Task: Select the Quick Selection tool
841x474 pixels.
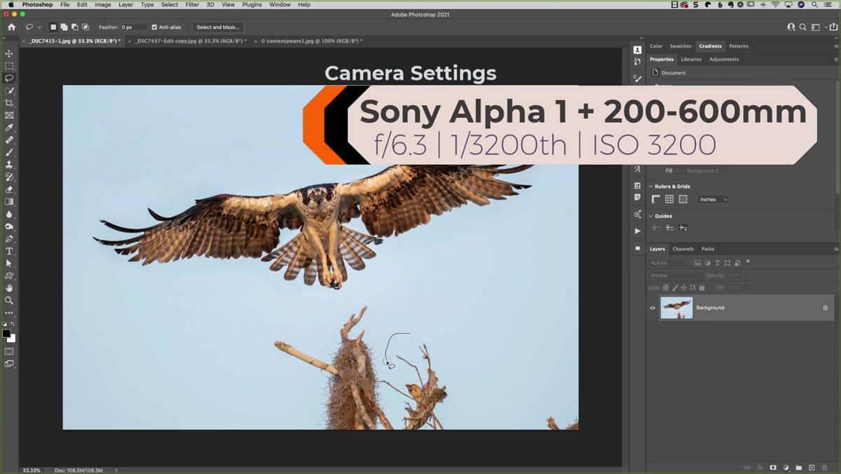Action: click(9, 90)
